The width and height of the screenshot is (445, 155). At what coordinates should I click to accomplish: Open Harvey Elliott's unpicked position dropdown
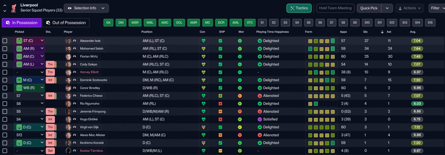(x=30, y=72)
